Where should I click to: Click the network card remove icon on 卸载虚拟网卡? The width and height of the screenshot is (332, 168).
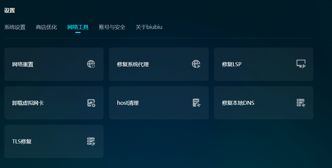tap(91, 103)
